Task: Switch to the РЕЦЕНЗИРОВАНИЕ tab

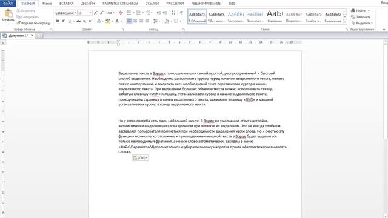Action: (x=206, y=4)
